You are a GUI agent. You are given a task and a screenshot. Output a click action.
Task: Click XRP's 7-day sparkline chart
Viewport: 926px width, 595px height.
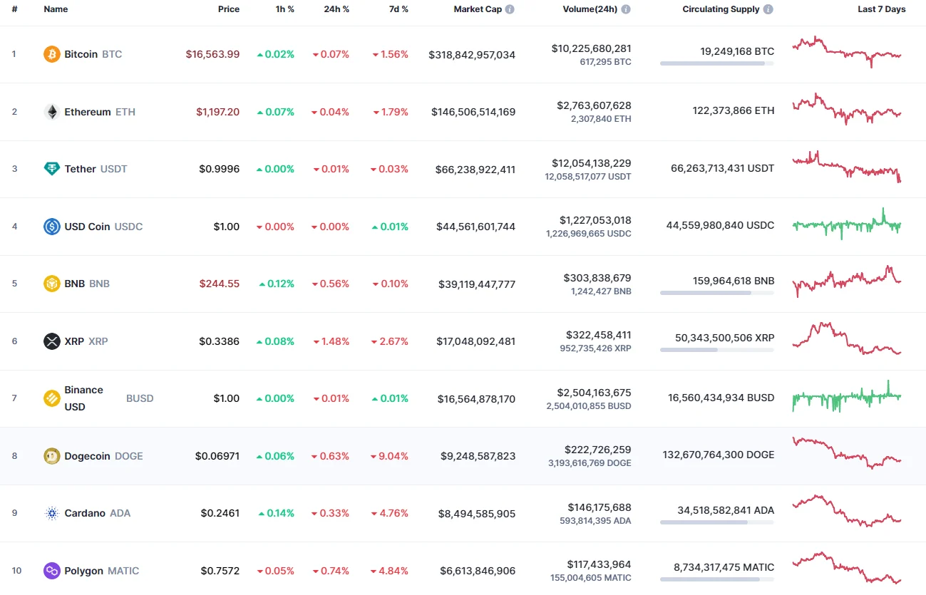(x=845, y=340)
